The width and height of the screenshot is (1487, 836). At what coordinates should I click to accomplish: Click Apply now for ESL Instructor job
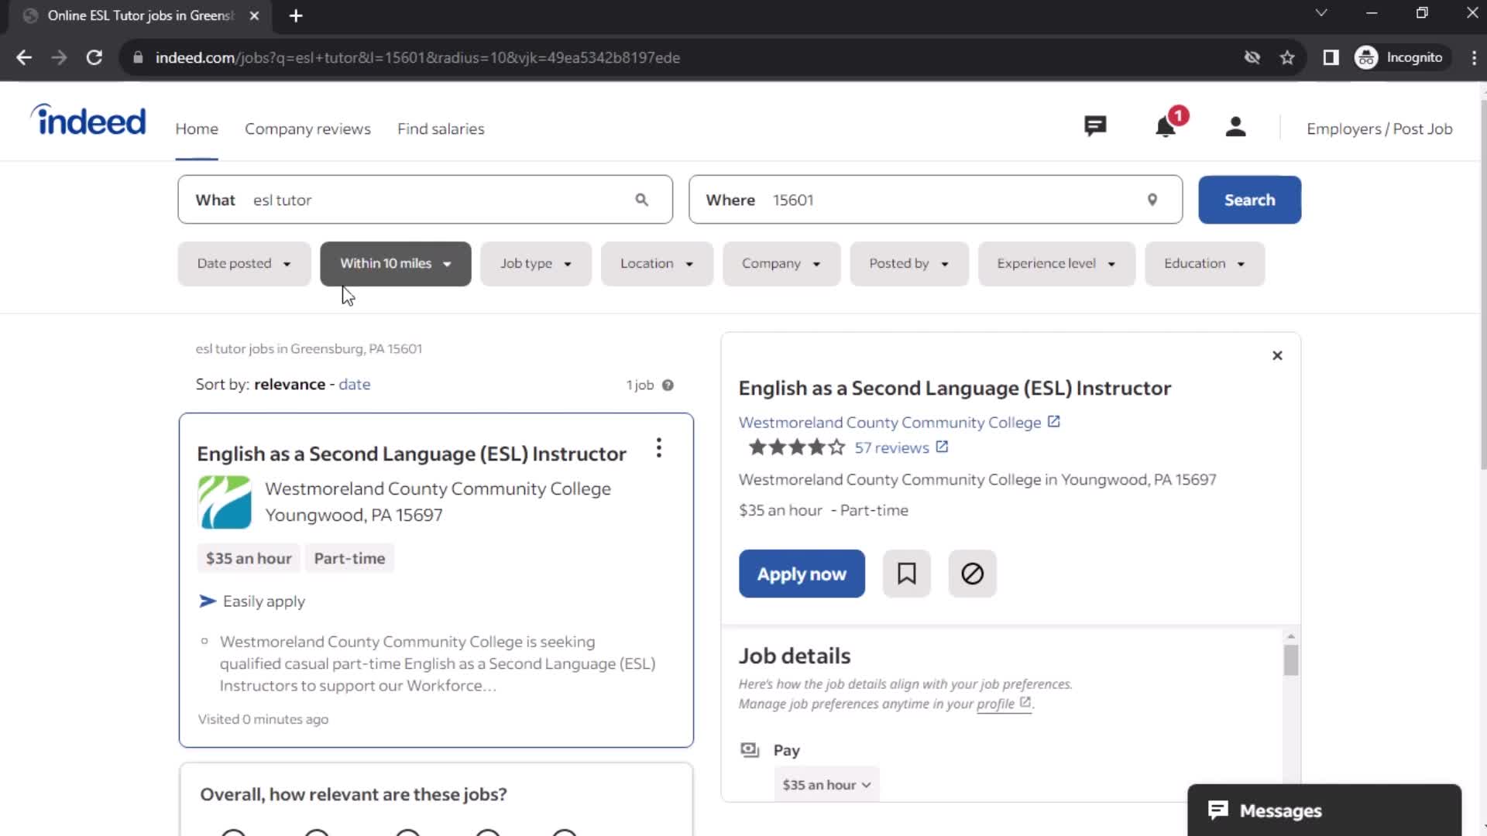tap(801, 573)
